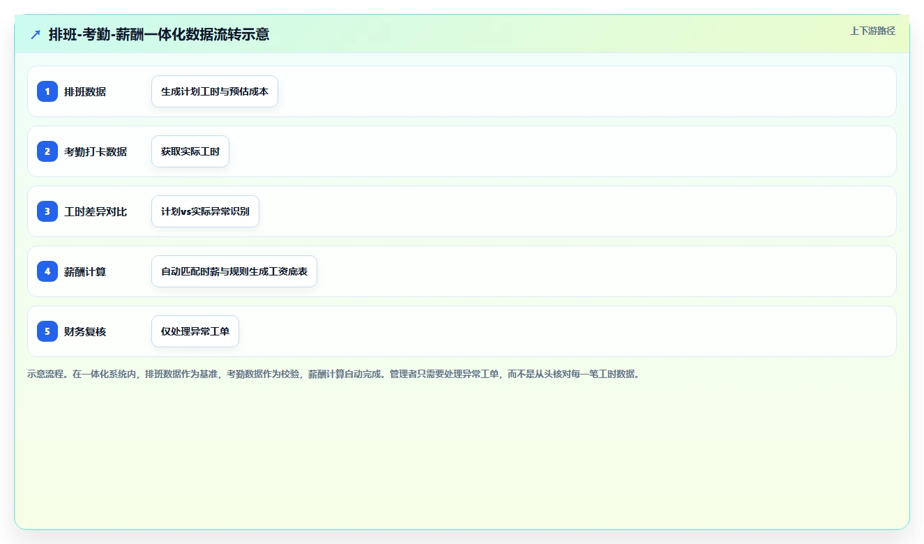The image size is (924, 544).
Task: Click the step 4 number badge
Action: click(x=47, y=271)
